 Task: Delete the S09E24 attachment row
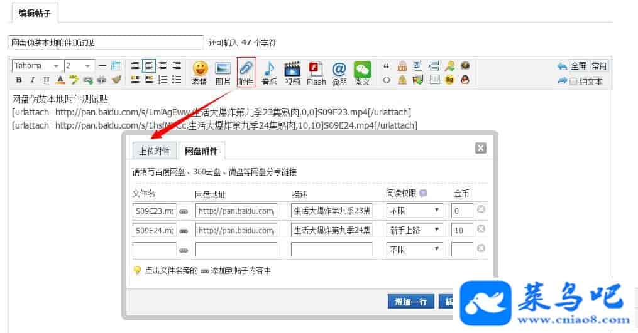tap(481, 229)
